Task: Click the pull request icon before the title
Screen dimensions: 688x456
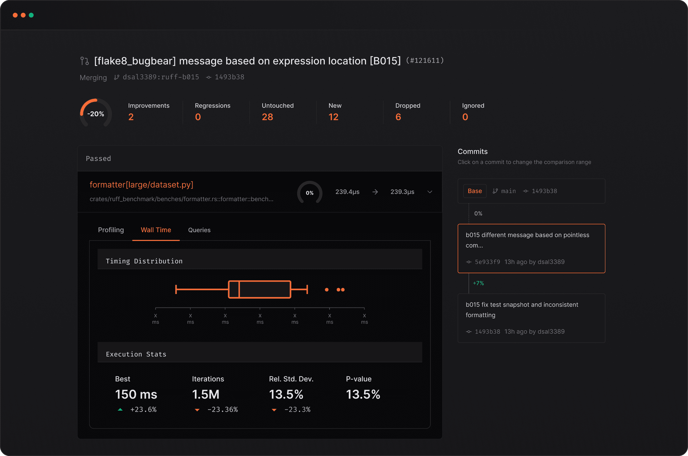Action: click(84, 61)
